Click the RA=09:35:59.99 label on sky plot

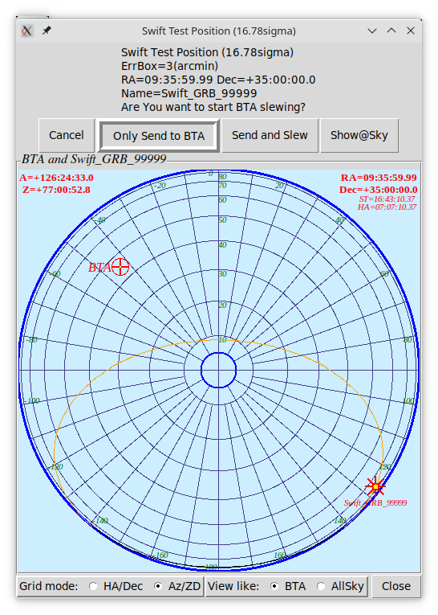coord(379,178)
